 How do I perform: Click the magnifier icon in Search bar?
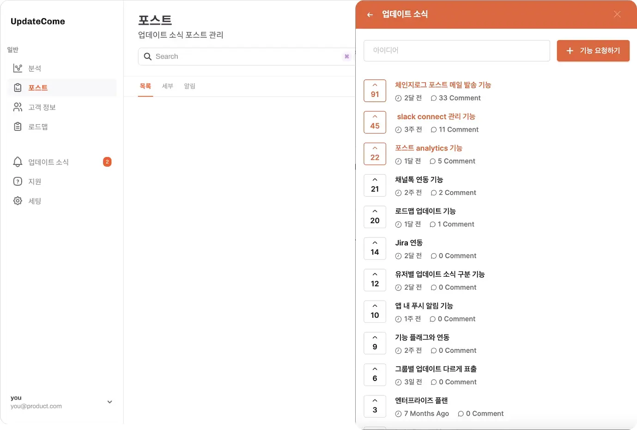pos(148,56)
